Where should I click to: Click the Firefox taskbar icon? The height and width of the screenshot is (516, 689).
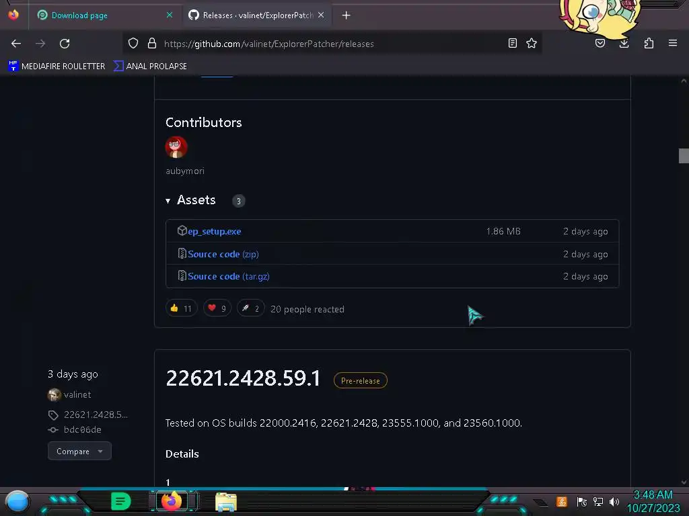(x=172, y=501)
